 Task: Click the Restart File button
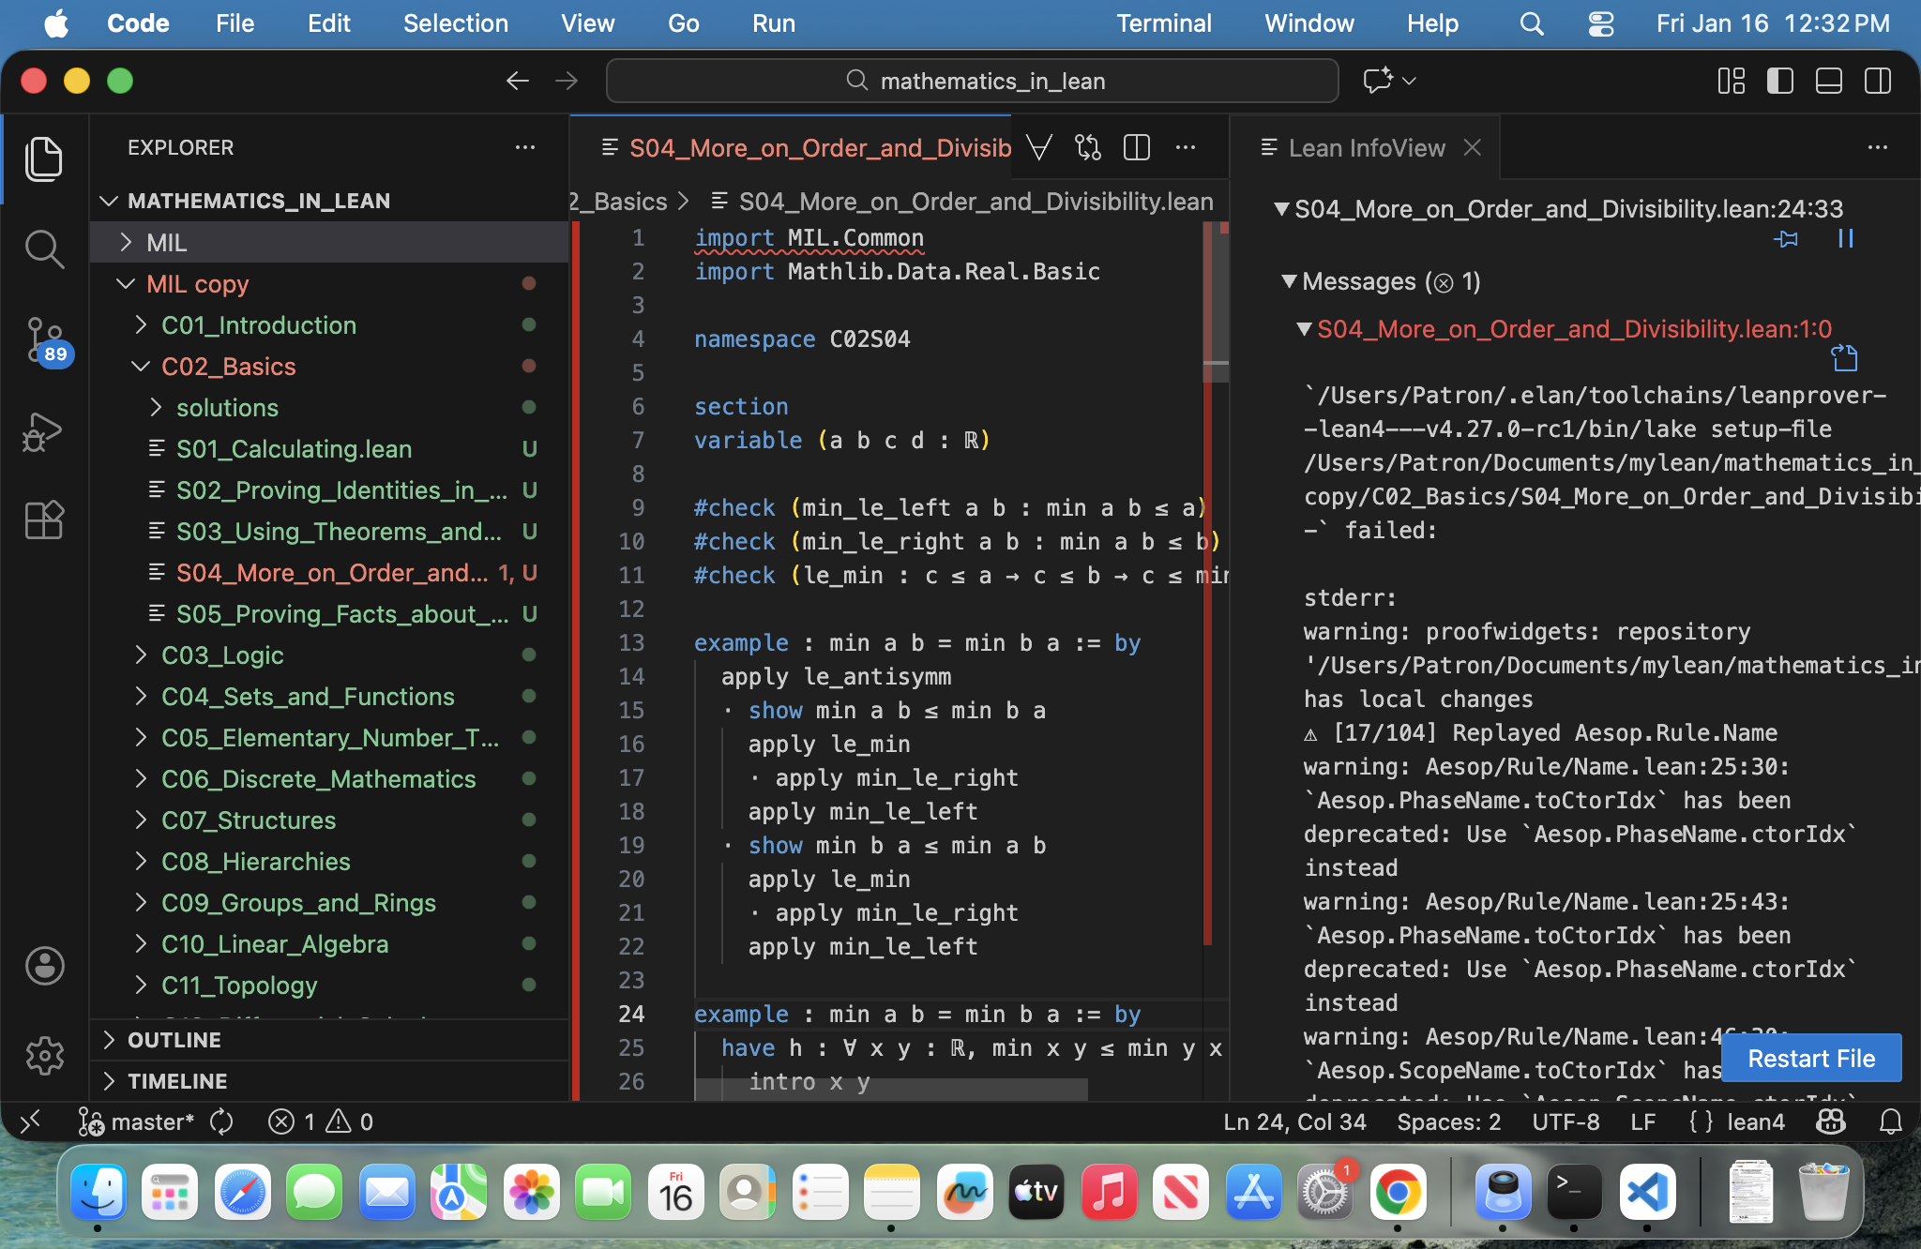click(1810, 1059)
